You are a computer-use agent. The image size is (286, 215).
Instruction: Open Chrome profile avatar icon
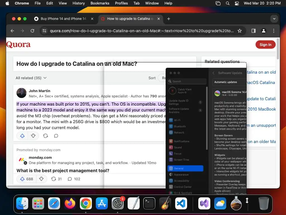pos(264,31)
